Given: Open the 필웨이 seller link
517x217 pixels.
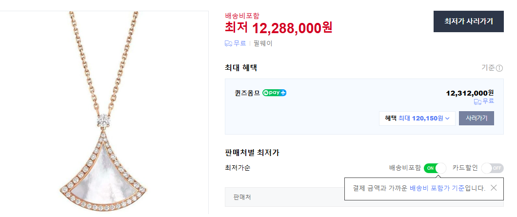Looking at the screenshot, I should pos(263,43).
